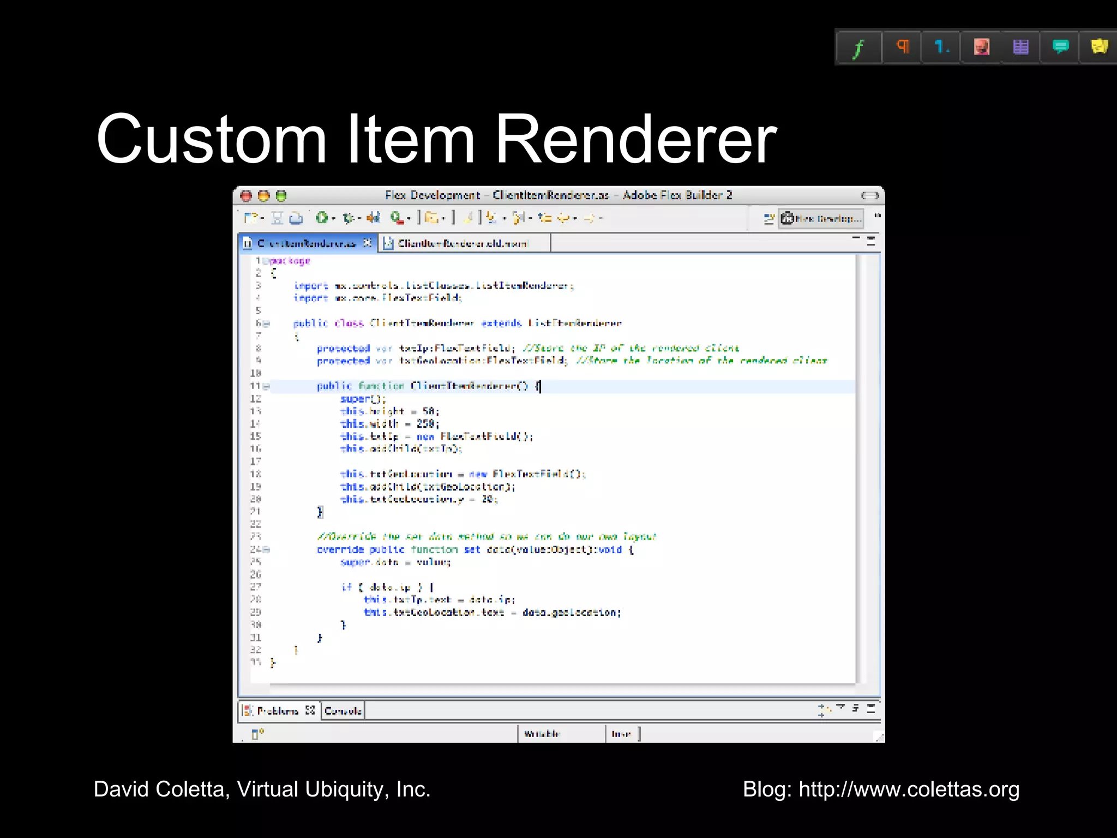Open the Debug dropdown arrow
The height and width of the screenshot is (838, 1117).
359,219
